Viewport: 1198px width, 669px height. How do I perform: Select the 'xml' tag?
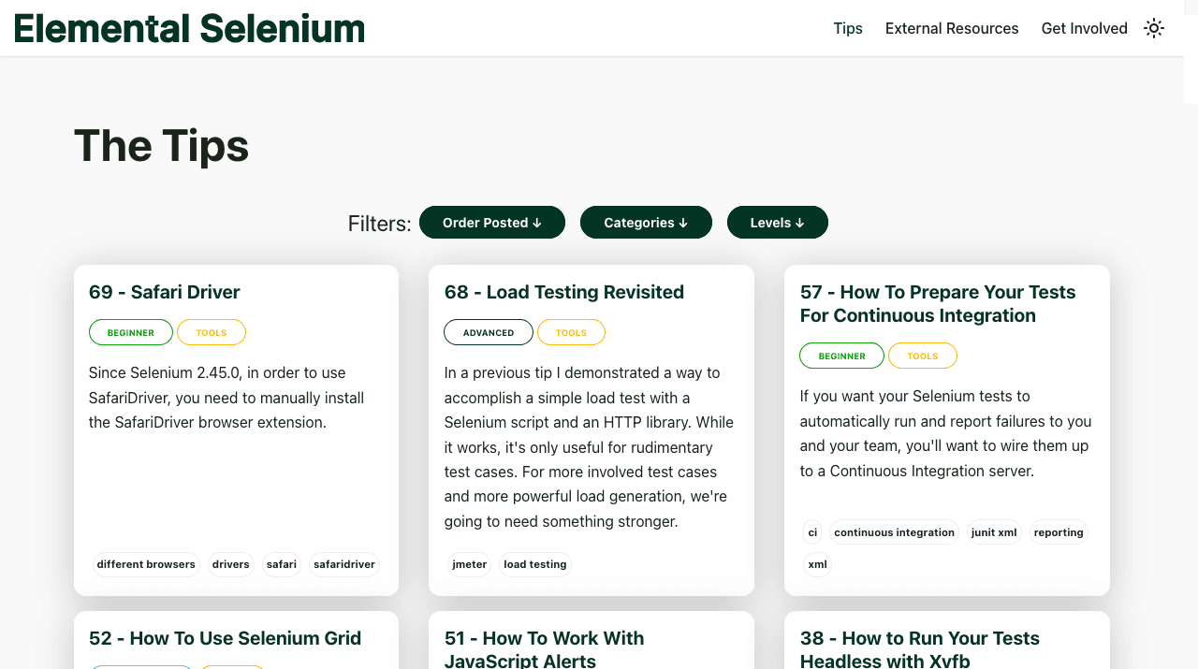(x=817, y=564)
